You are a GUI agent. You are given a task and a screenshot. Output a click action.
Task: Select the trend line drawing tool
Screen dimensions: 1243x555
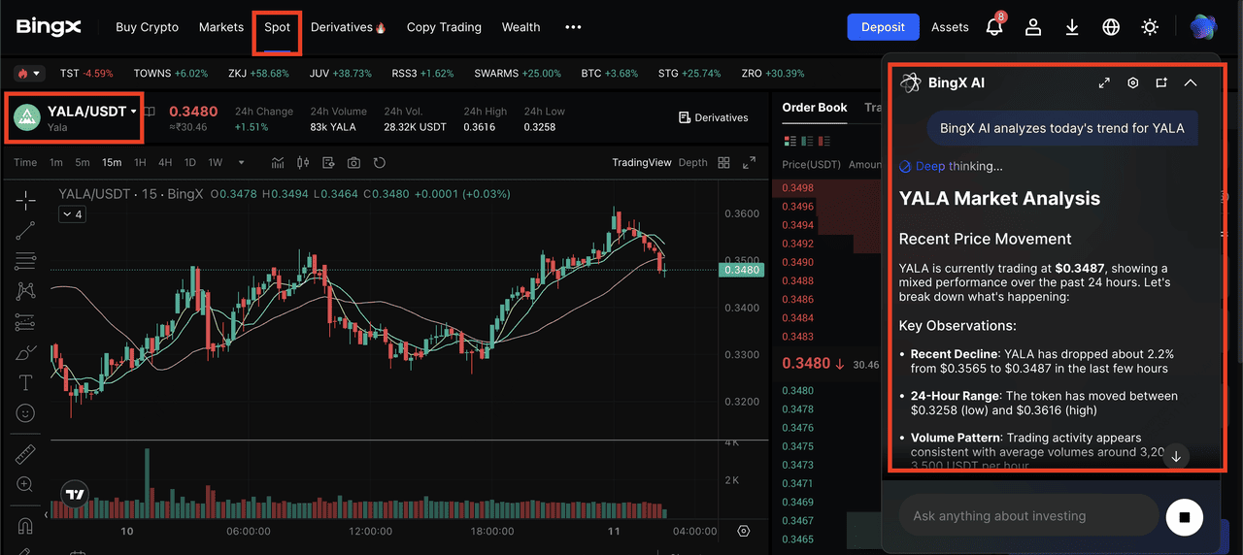(26, 230)
